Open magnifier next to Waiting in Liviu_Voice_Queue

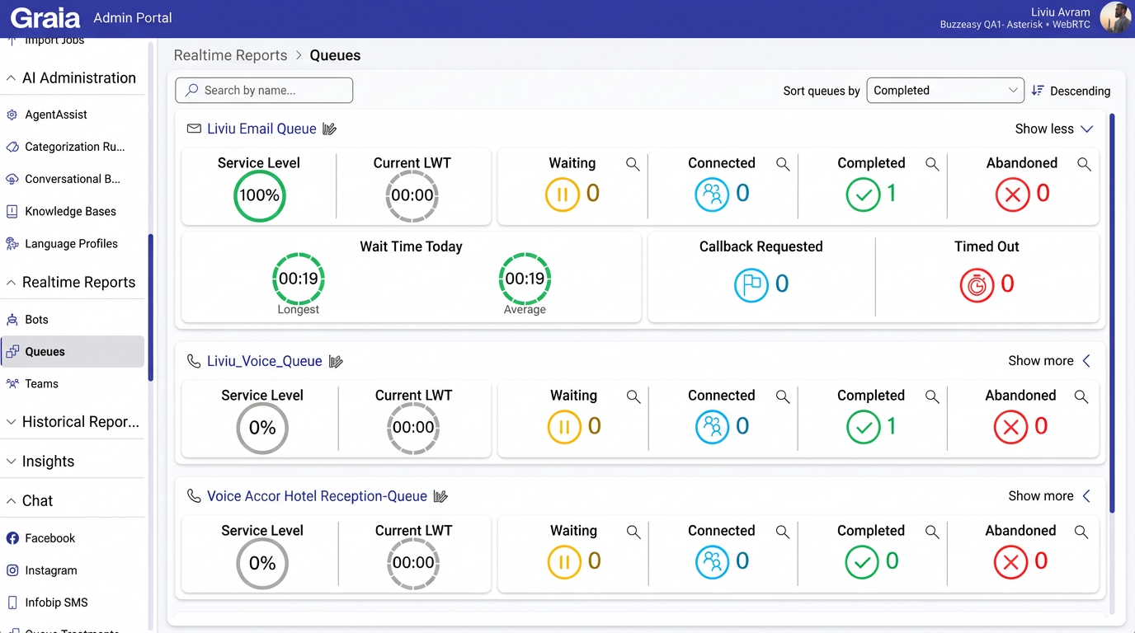point(633,396)
